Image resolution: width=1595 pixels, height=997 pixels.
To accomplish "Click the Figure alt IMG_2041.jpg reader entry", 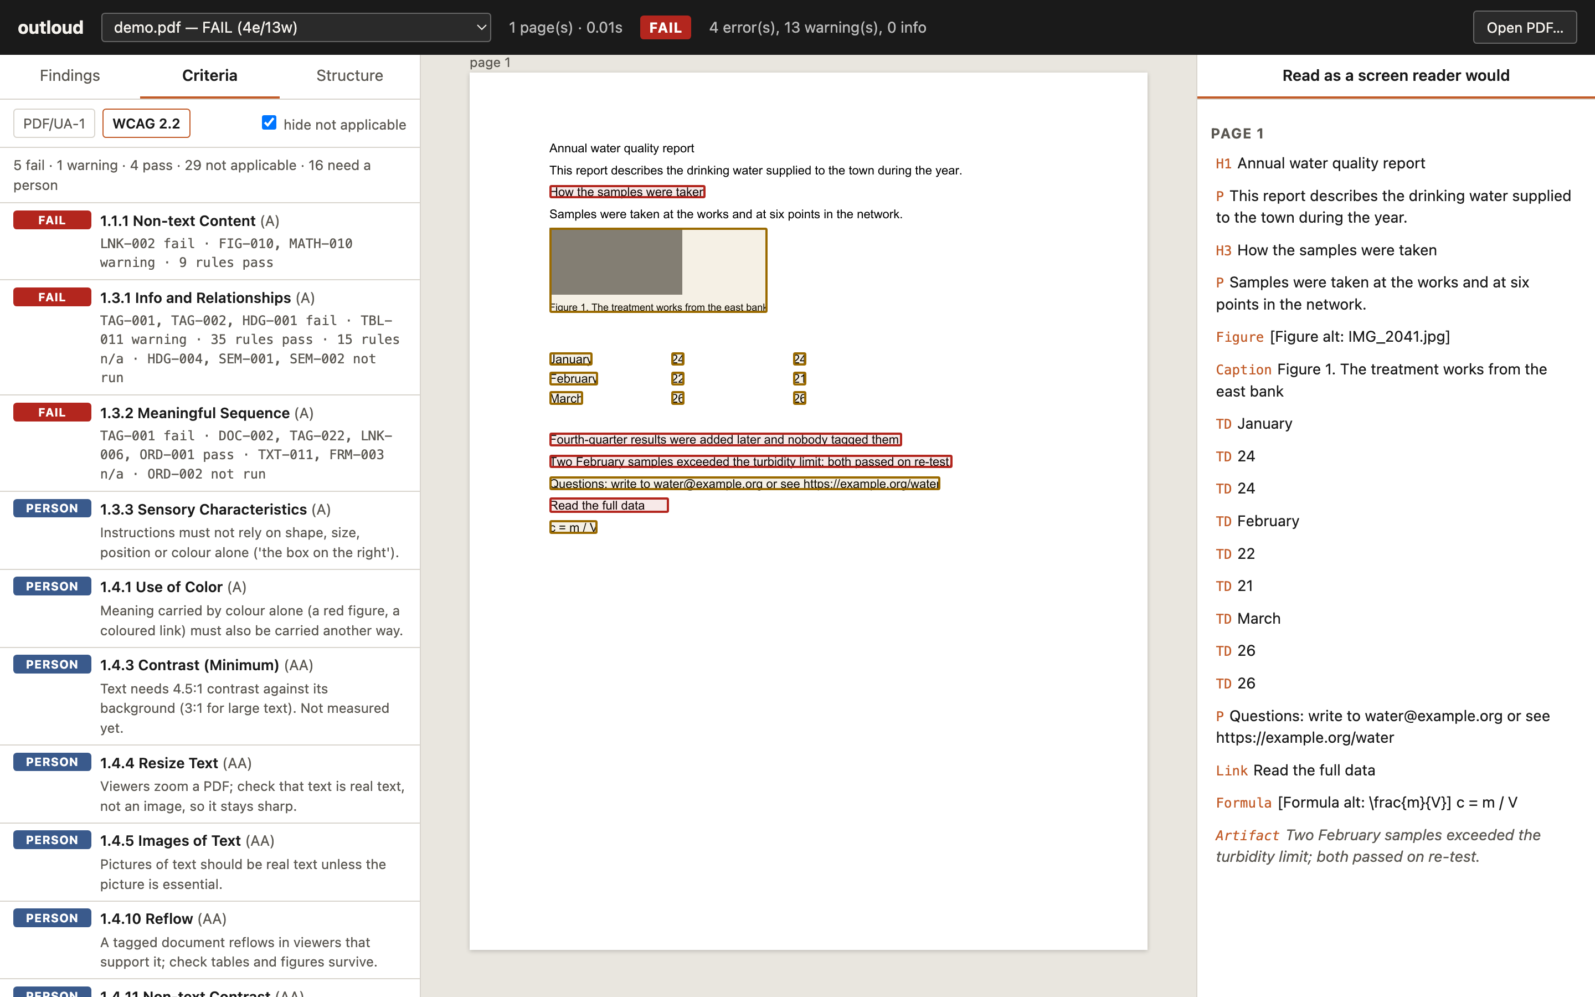I will click(x=1332, y=337).
